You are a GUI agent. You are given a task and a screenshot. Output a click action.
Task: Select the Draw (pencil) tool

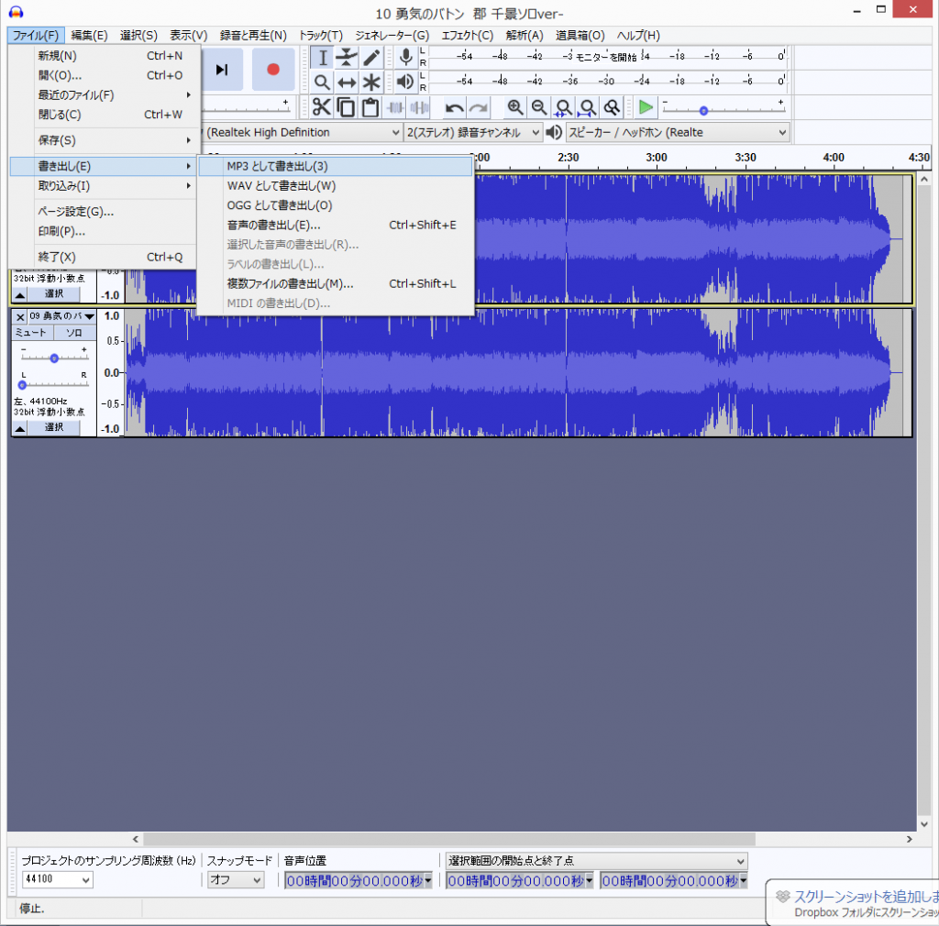point(370,58)
